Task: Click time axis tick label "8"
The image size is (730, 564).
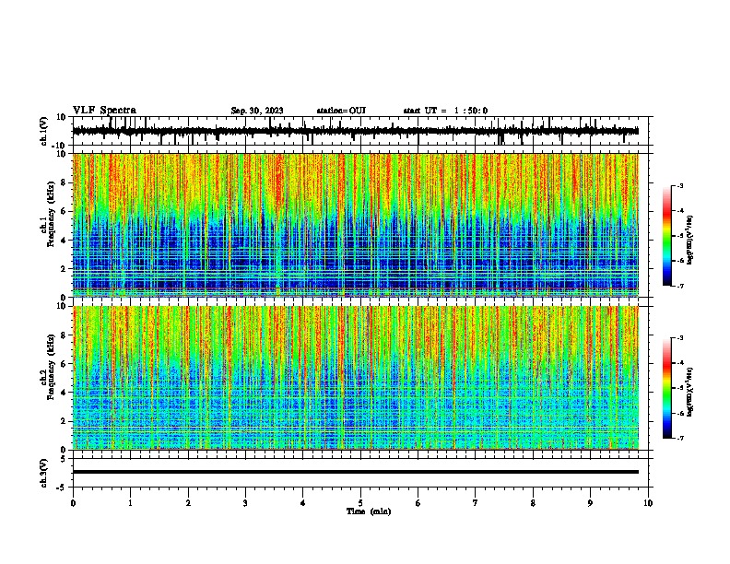Action: tap(533, 503)
